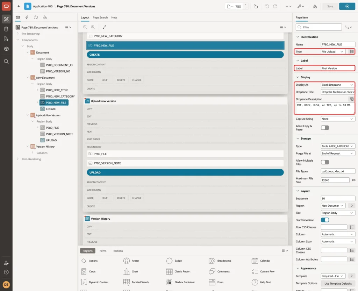
Task: Choose the Calendar region in gallery
Action: tap(261, 261)
